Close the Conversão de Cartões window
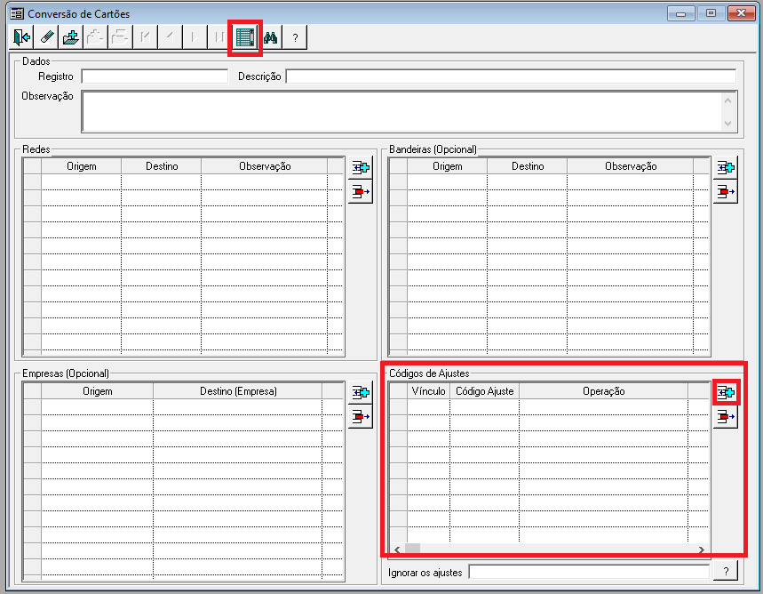 click(x=741, y=13)
